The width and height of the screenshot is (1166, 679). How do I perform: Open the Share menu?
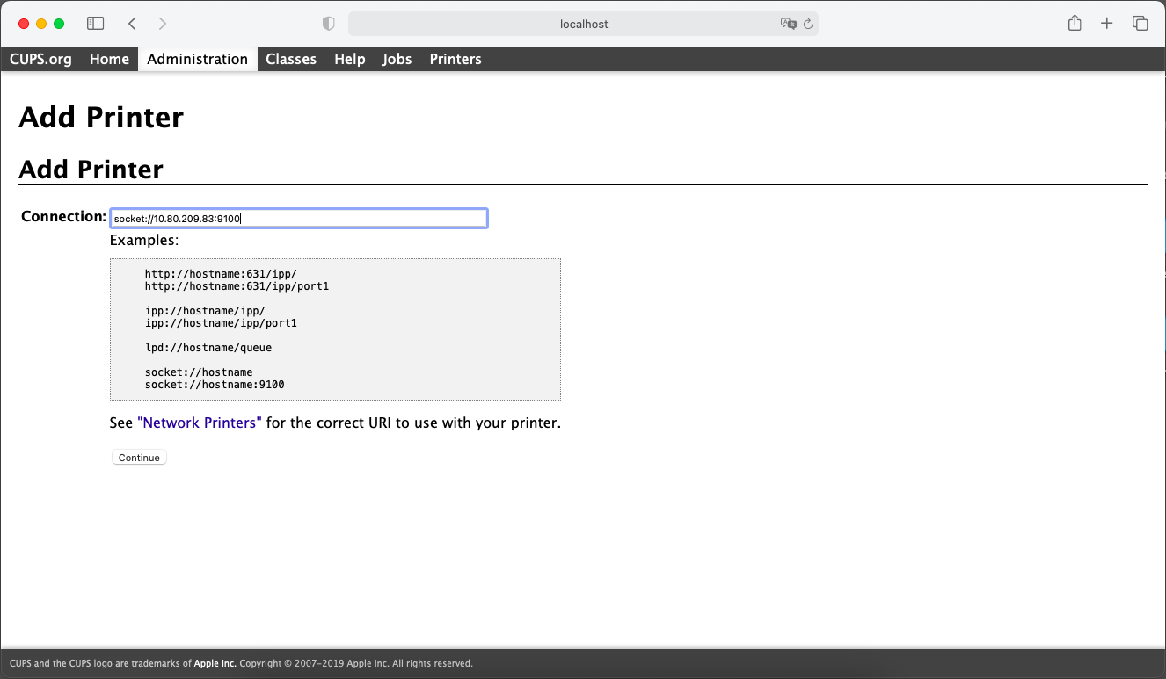[x=1075, y=24]
